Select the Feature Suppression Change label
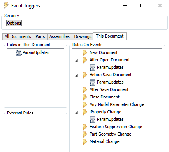 tap(116, 127)
